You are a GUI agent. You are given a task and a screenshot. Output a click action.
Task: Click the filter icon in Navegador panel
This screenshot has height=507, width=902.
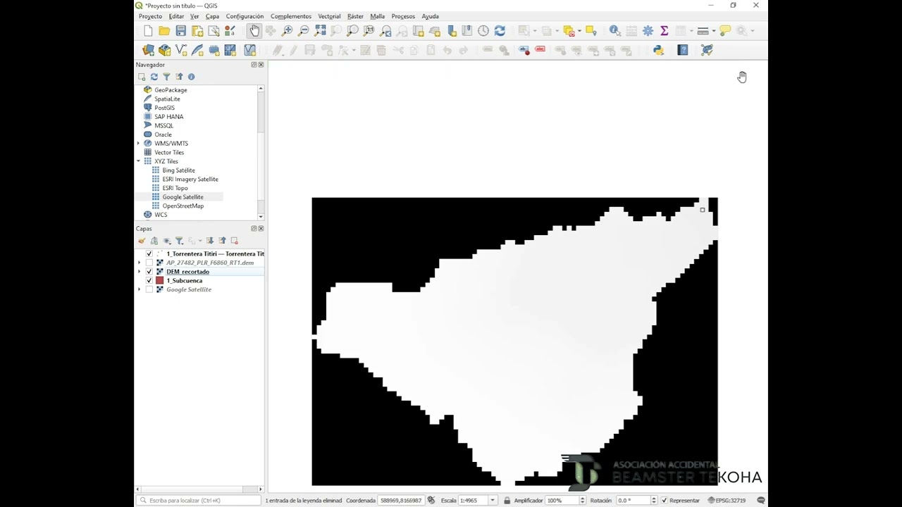pos(166,77)
